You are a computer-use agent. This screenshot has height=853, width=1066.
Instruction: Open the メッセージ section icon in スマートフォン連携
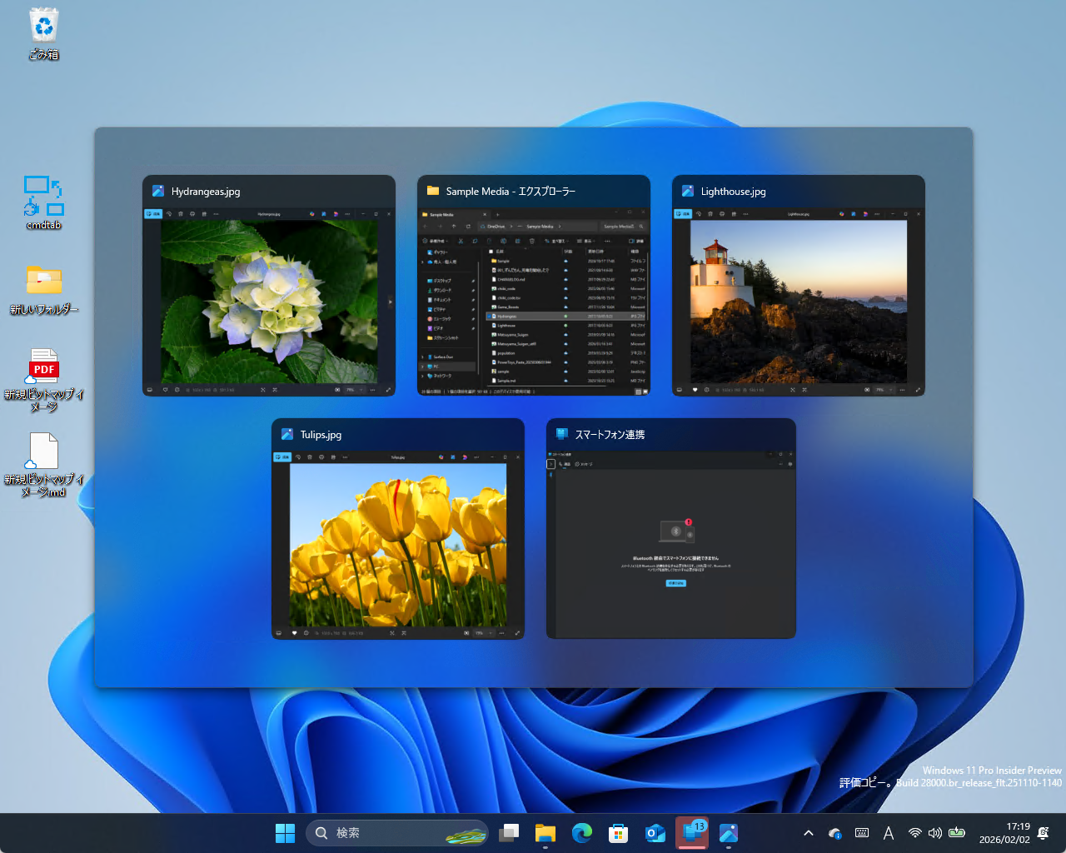click(x=576, y=466)
